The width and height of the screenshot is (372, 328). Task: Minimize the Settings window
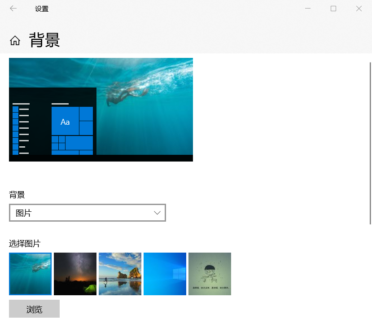[308, 9]
